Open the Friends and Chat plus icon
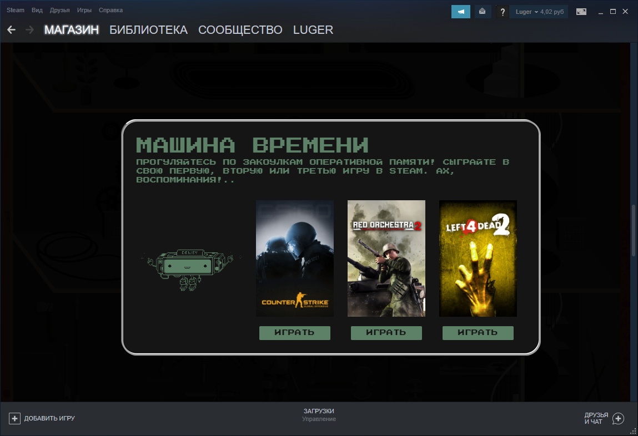 tap(618, 418)
